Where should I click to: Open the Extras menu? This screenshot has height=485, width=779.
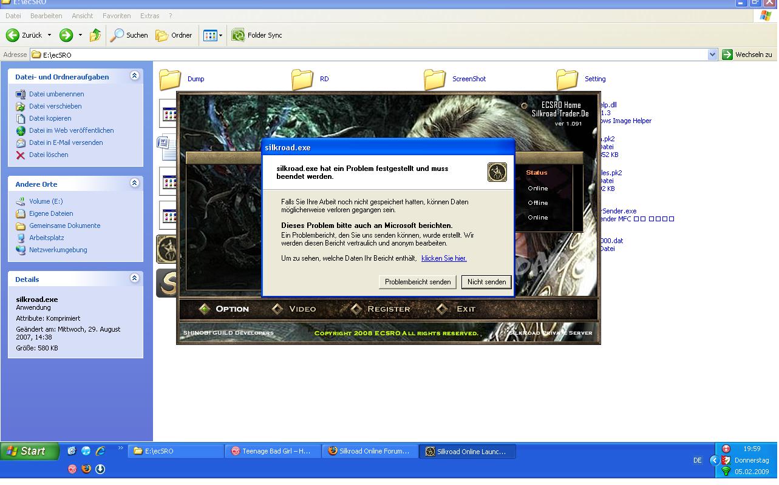[x=149, y=16]
